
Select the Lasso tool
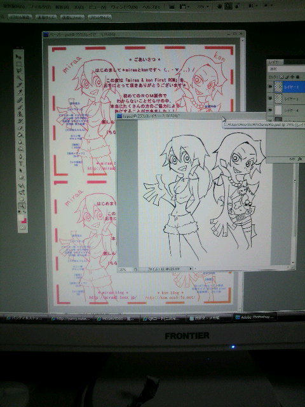tap(19, 71)
